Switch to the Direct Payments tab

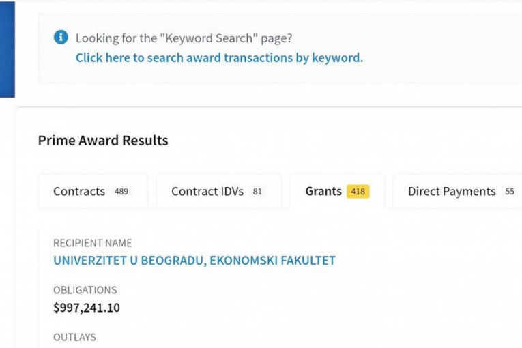[x=452, y=192]
